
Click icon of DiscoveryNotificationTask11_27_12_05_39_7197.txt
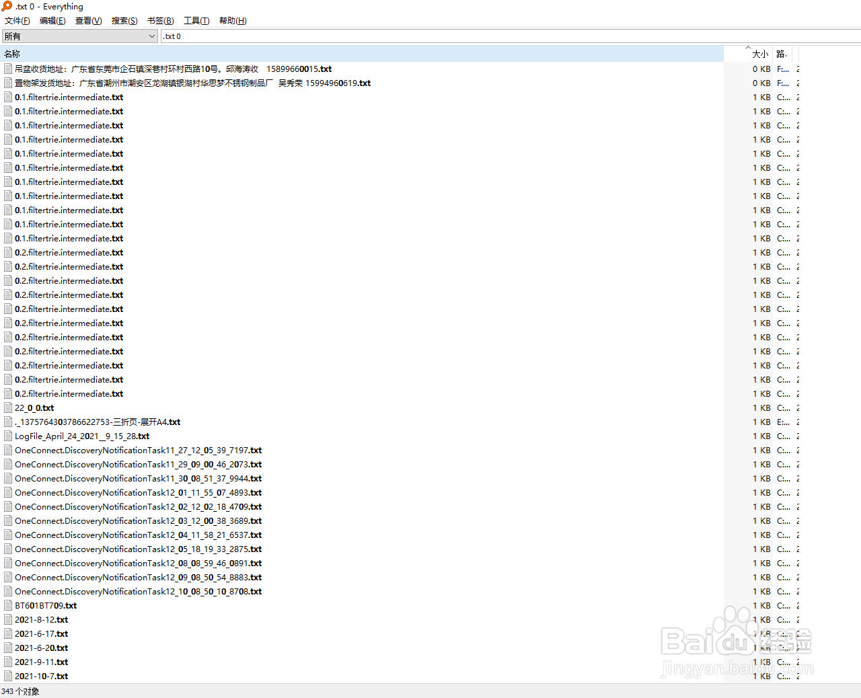[x=8, y=451]
